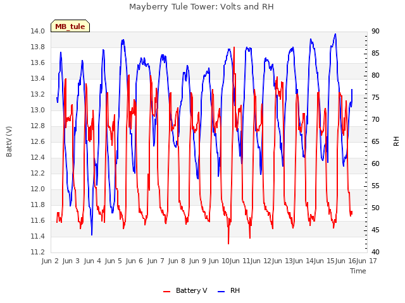405x303 pixels.
Task: Click the 'Jun 11' date label
Action: coord(240,261)
